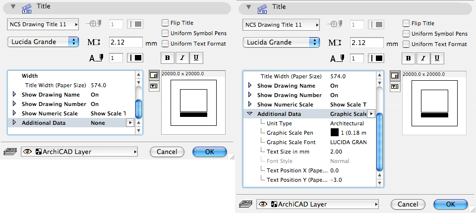Click text pen icon in left dialog
The image size is (476, 213).
96,58
